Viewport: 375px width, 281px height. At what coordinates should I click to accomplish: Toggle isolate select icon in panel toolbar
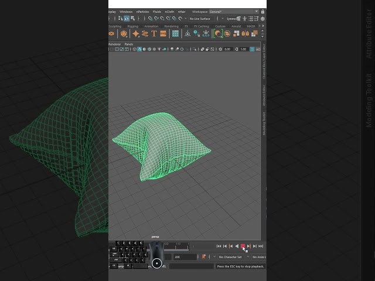click(195, 49)
